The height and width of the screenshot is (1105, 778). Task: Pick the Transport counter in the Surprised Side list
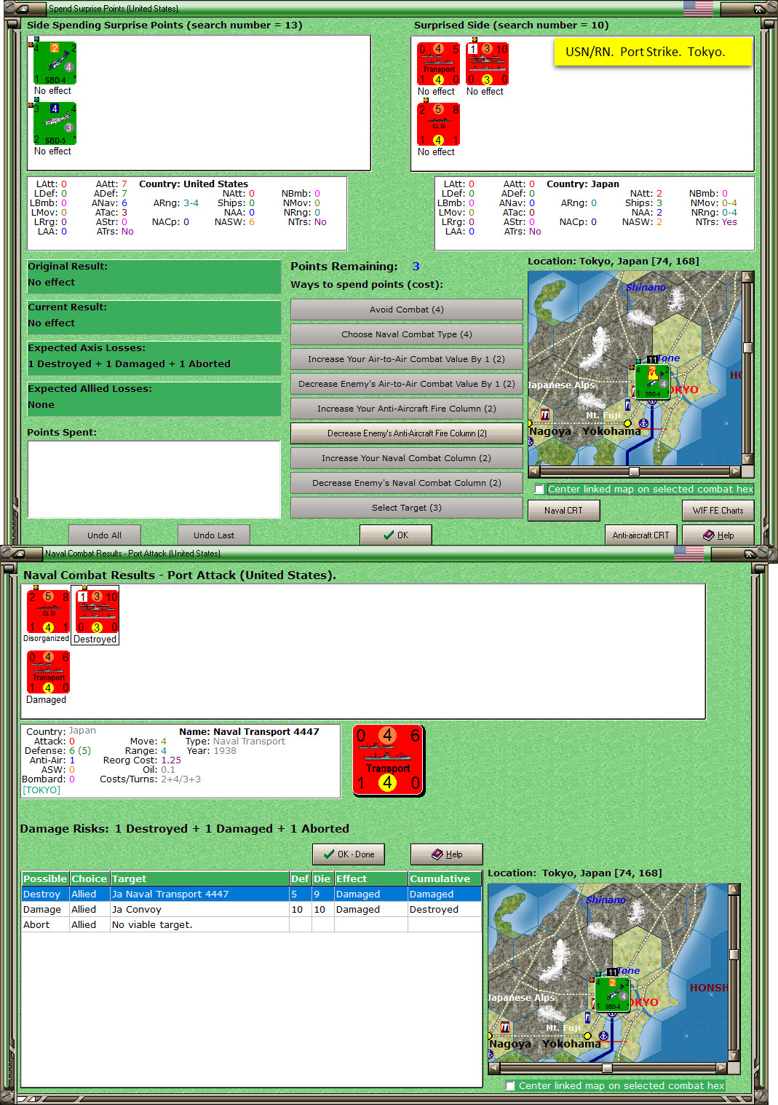438,64
